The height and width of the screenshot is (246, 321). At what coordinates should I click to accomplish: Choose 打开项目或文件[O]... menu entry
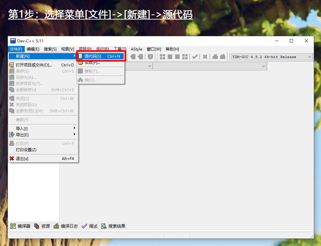tap(43, 65)
